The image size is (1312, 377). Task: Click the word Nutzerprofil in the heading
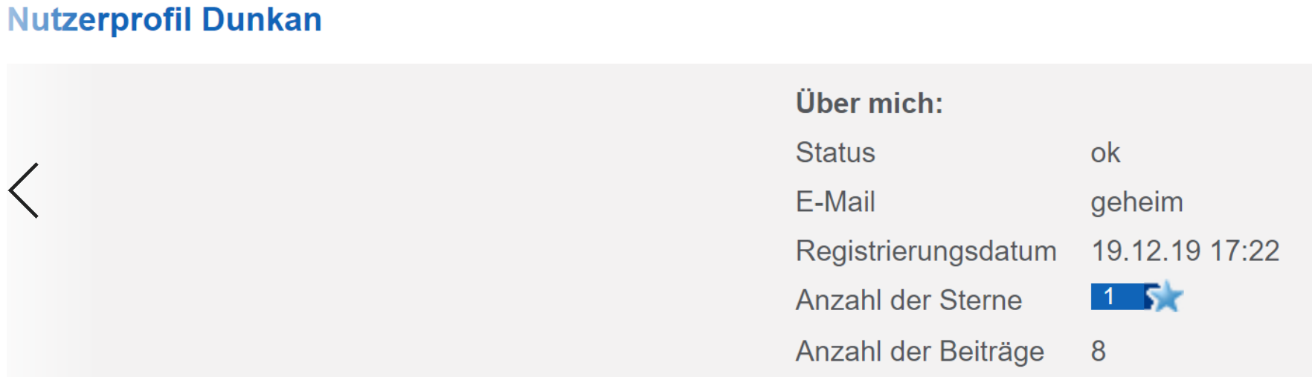100,19
